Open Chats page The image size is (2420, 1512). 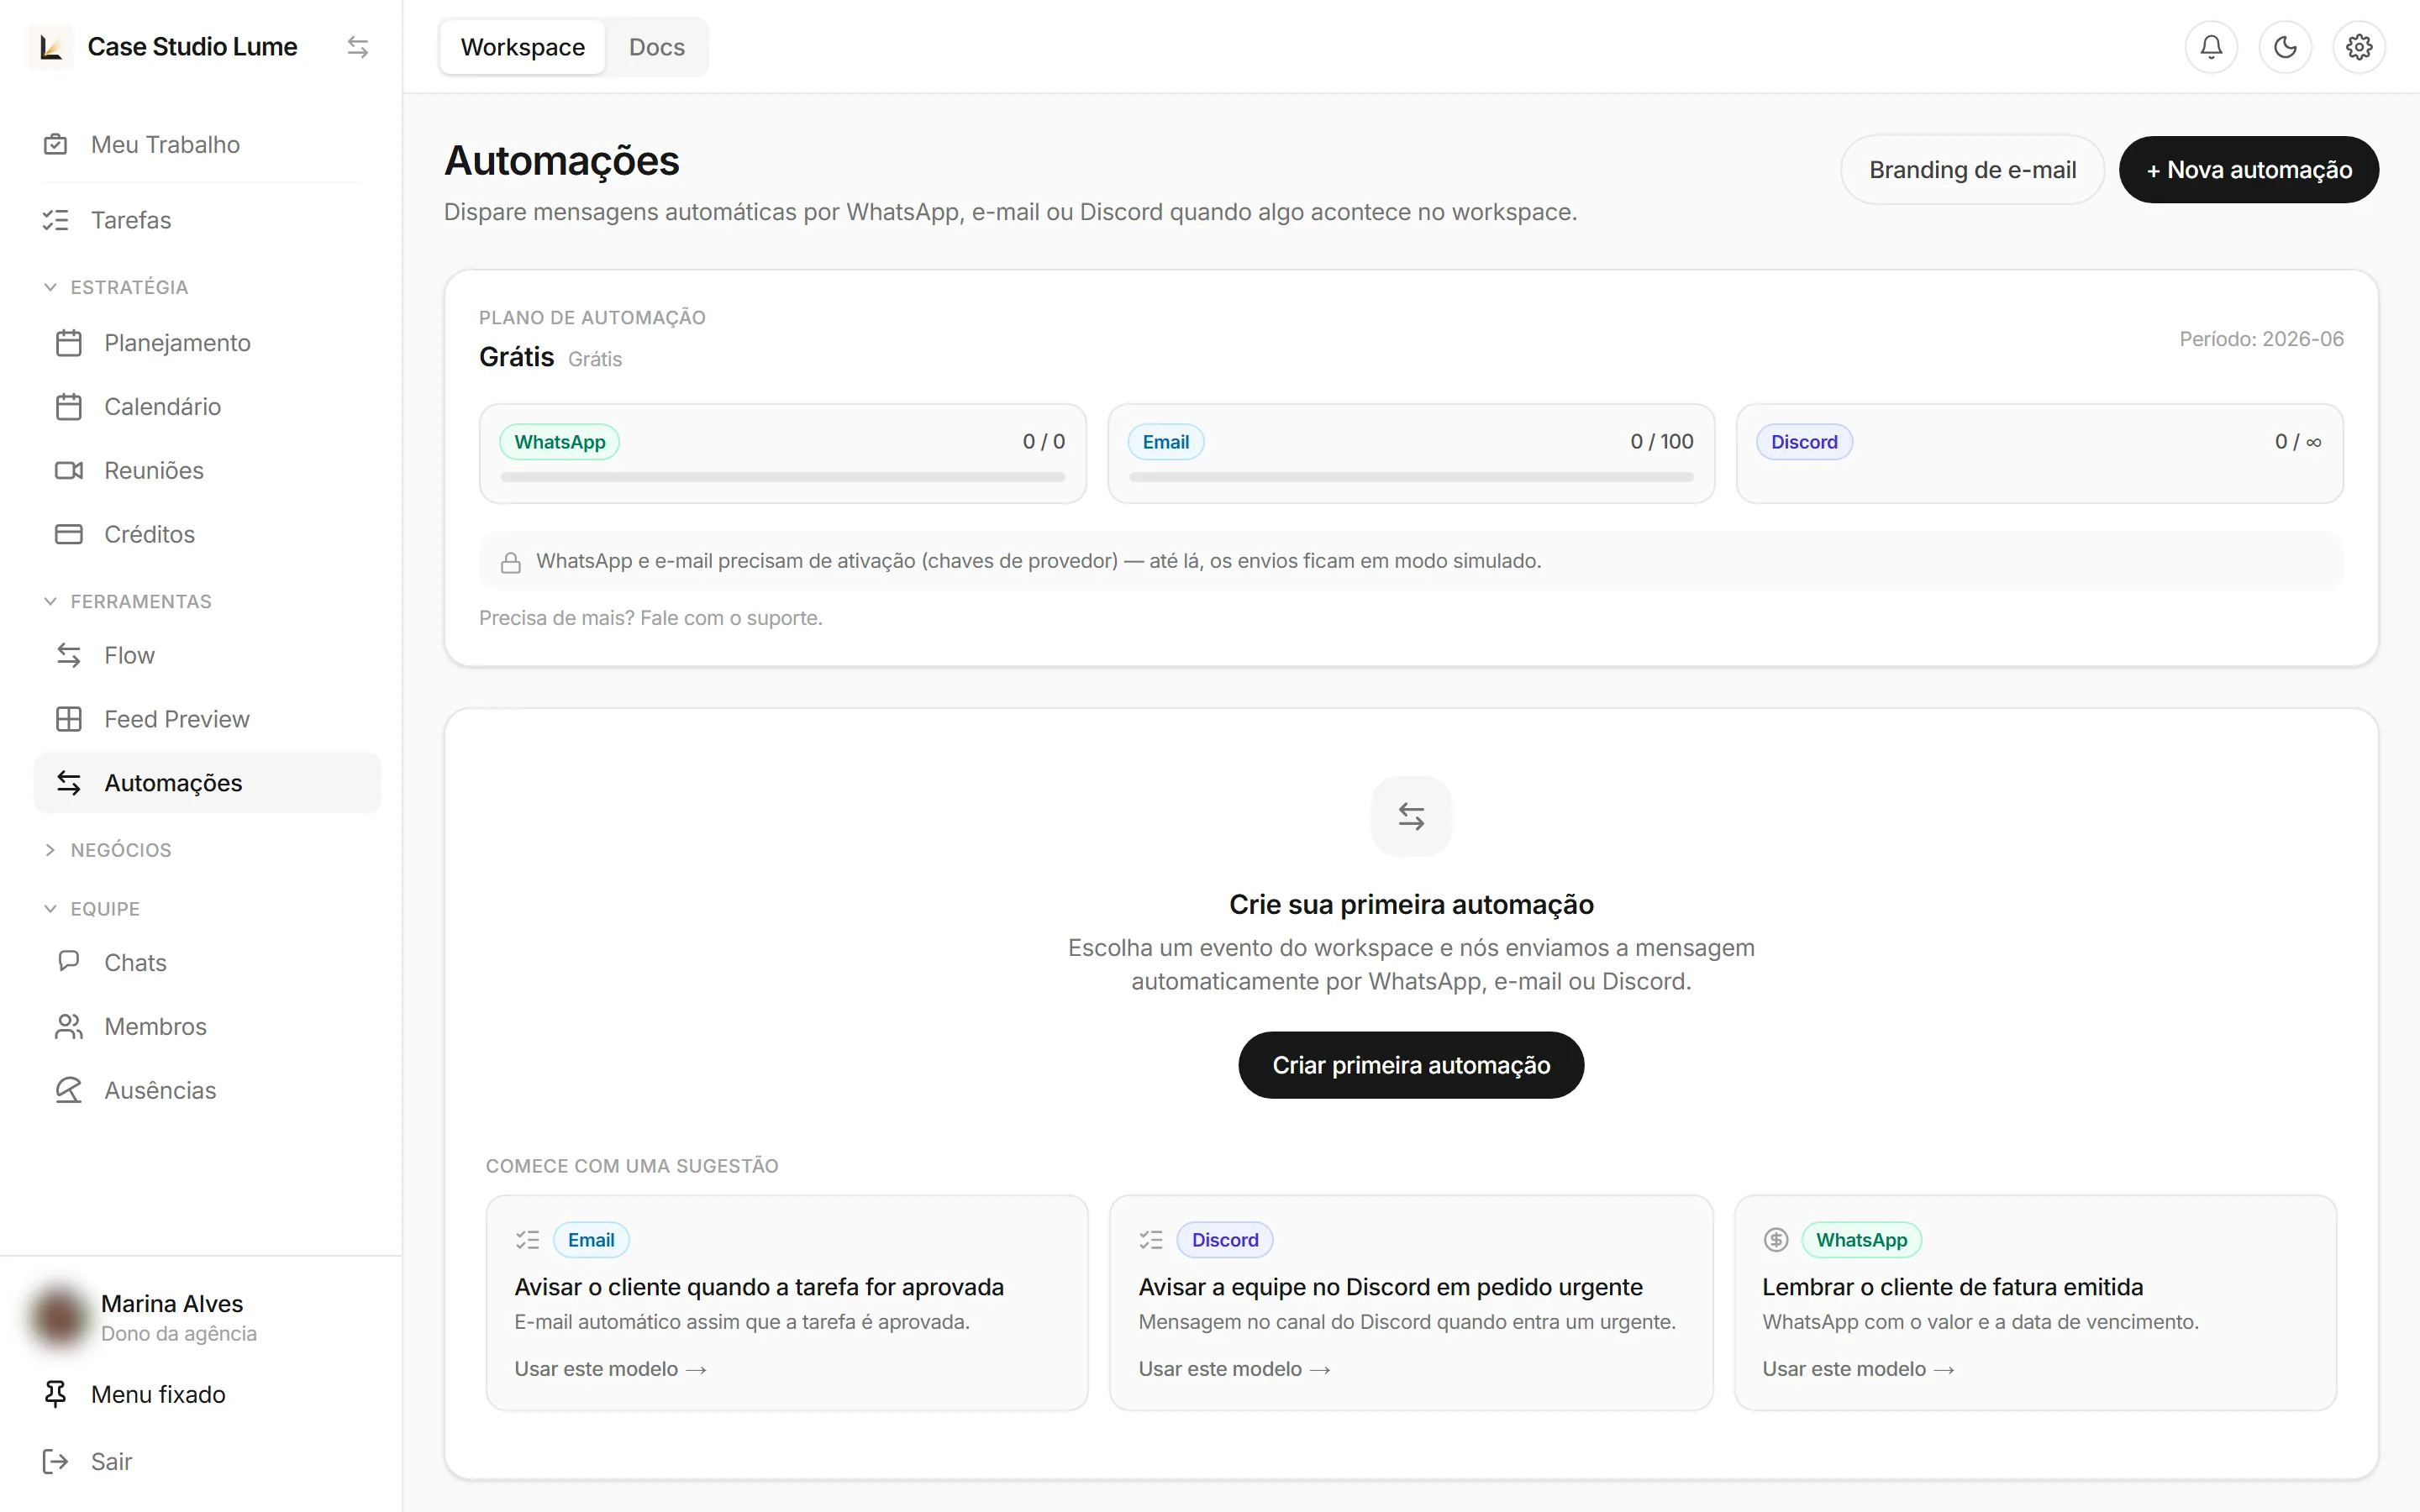(x=207, y=963)
